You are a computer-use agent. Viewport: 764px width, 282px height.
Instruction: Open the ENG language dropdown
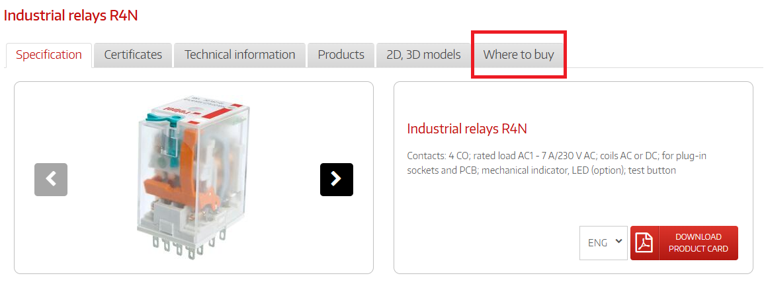point(603,242)
